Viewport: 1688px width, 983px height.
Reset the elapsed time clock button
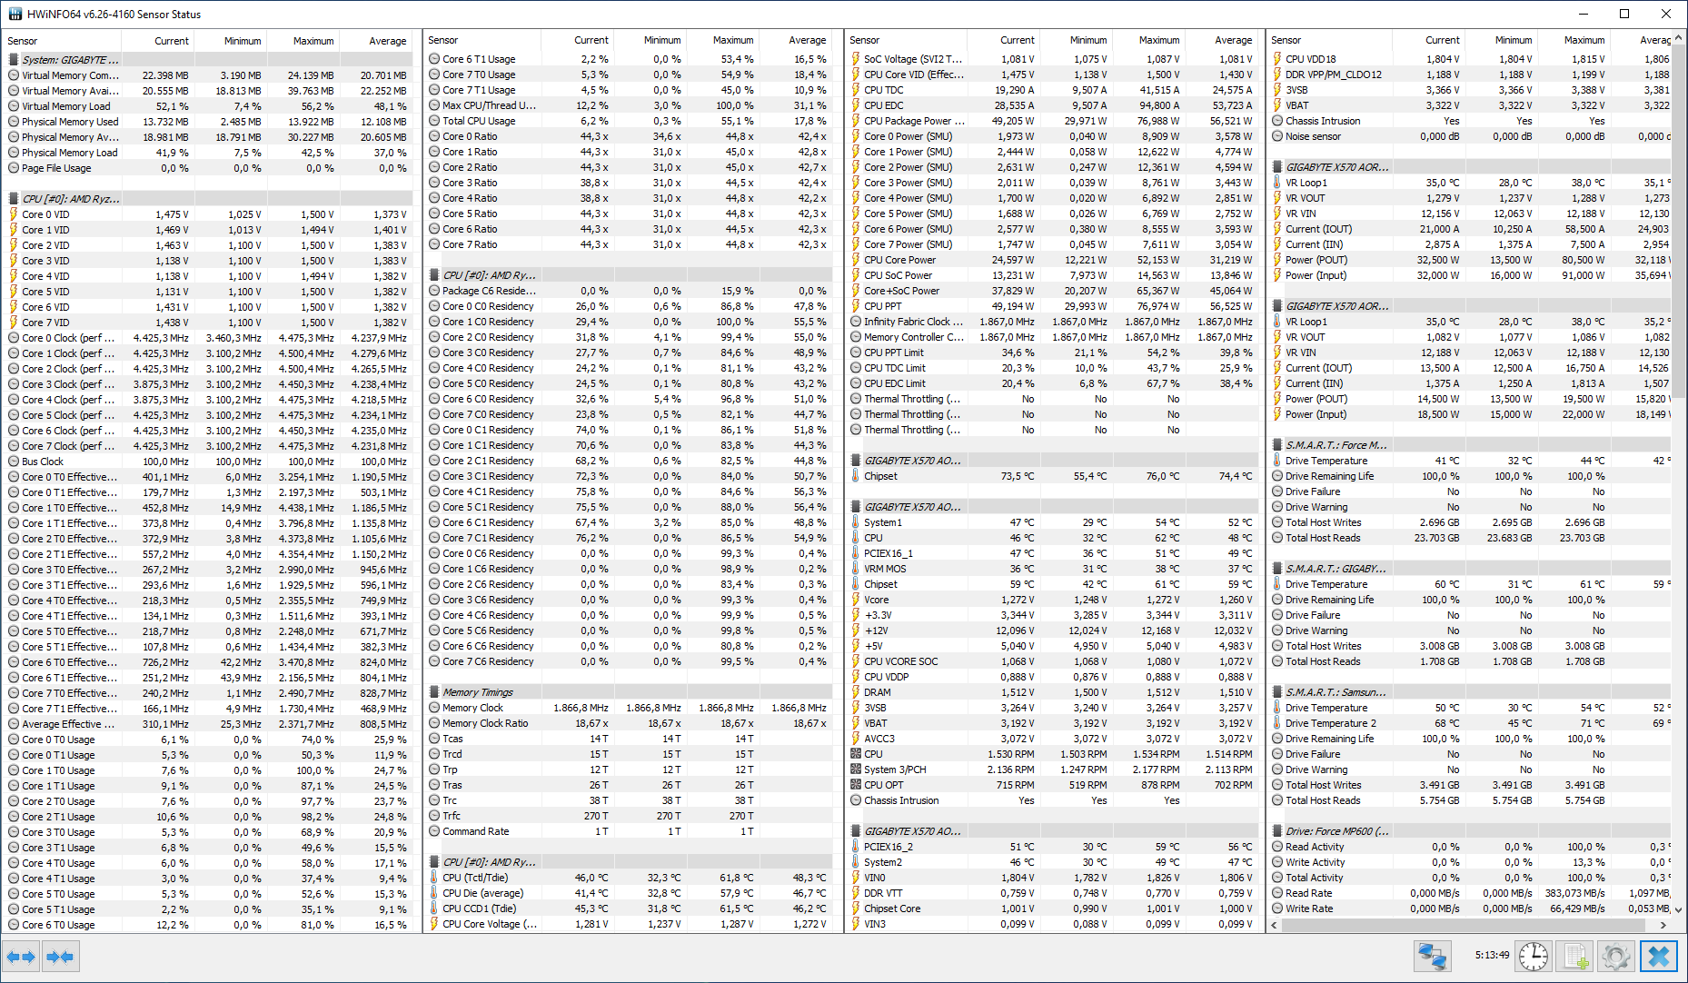pos(1534,957)
